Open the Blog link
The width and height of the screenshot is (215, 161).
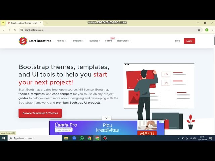178,41
